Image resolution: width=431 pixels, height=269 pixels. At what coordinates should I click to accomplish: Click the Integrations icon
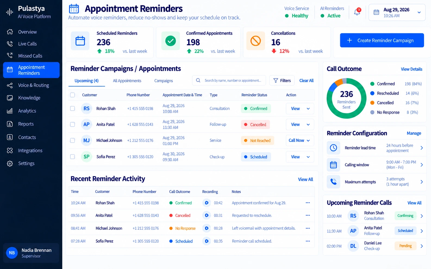click(x=10, y=150)
